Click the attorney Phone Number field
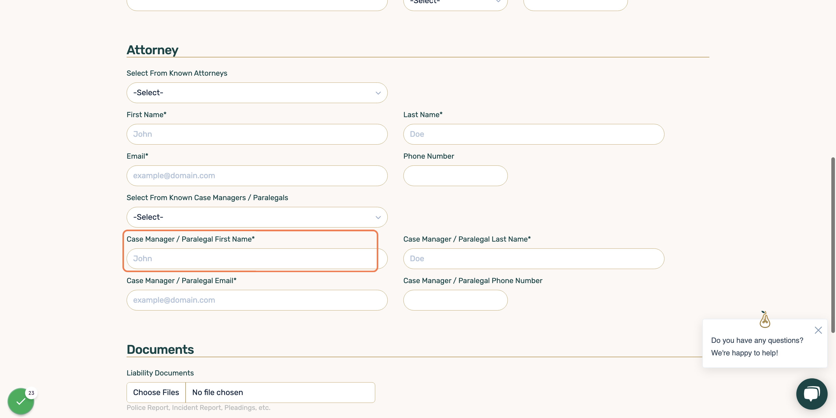The width and height of the screenshot is (836, 418). click(x=455, y=175)
